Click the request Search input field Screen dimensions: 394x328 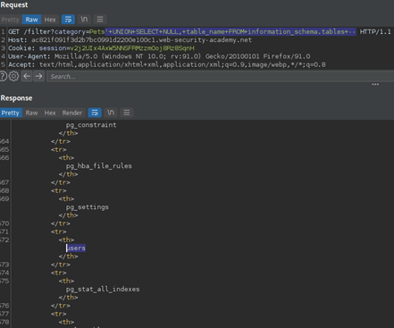click(x=221, y=77)
